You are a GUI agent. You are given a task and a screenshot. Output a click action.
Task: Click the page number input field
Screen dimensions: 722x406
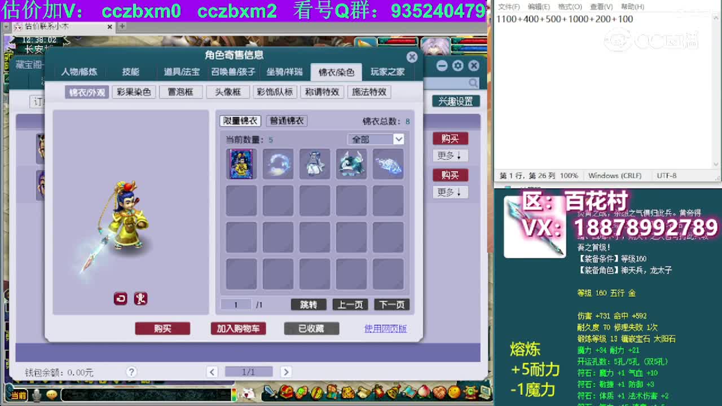(x=236, y=304)
